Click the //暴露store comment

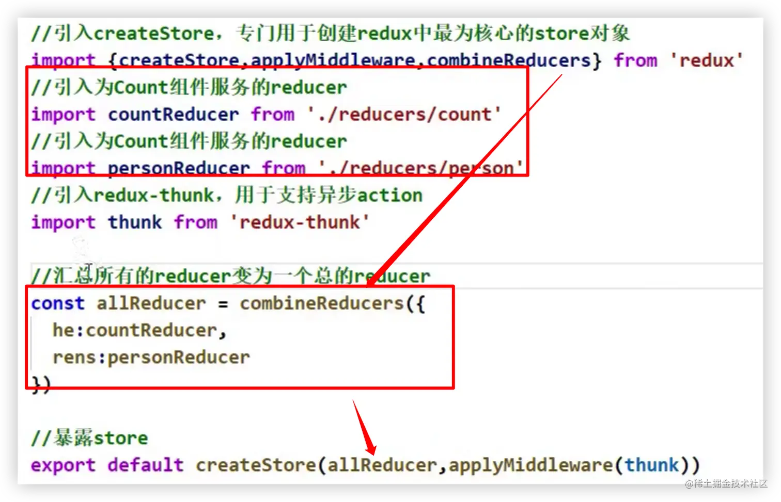click(89, 438)
